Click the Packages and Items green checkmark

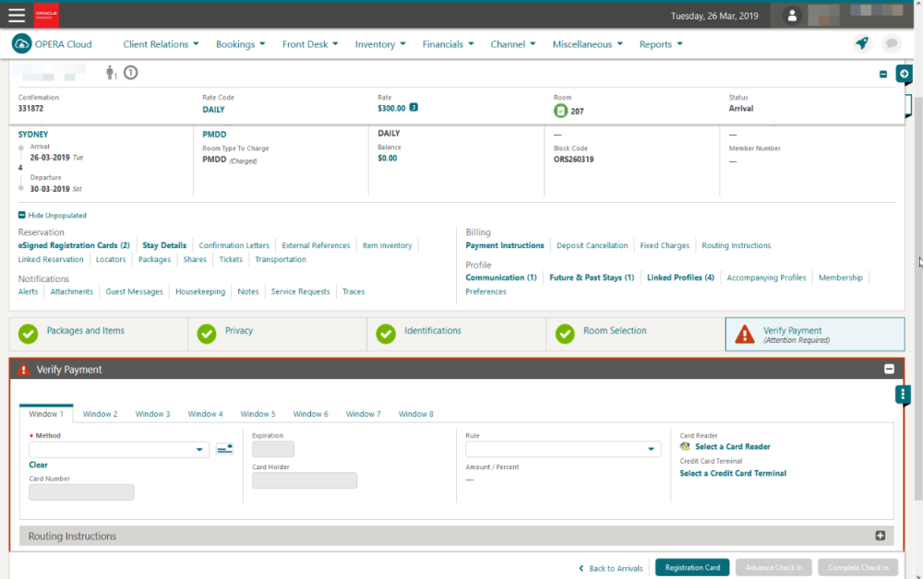(28, 334)
